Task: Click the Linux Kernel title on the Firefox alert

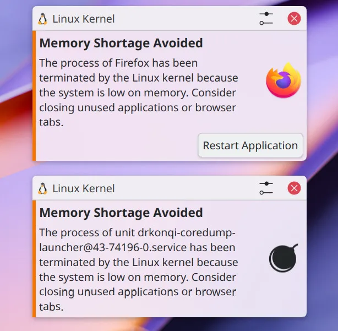Action: click(83, 19)
